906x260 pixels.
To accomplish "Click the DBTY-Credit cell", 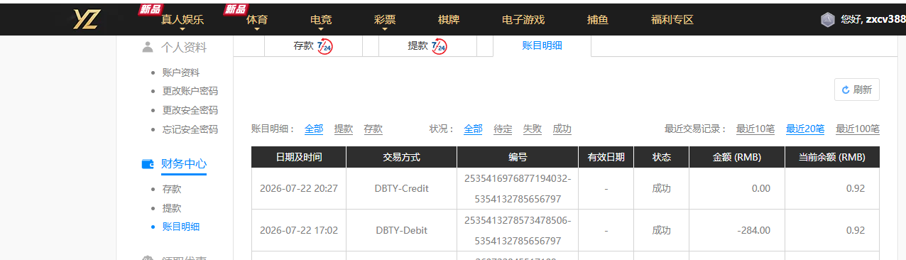I will coord(402,188).
